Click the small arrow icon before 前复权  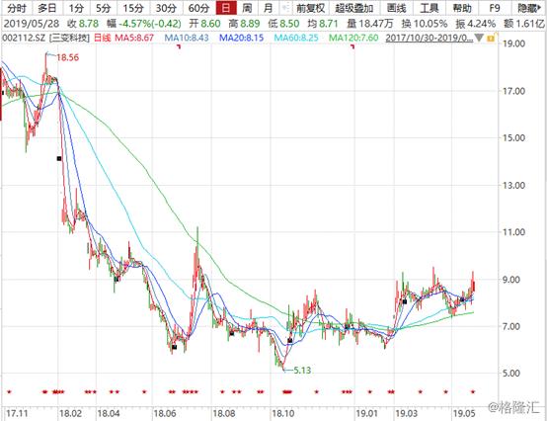tap(286, 8)
